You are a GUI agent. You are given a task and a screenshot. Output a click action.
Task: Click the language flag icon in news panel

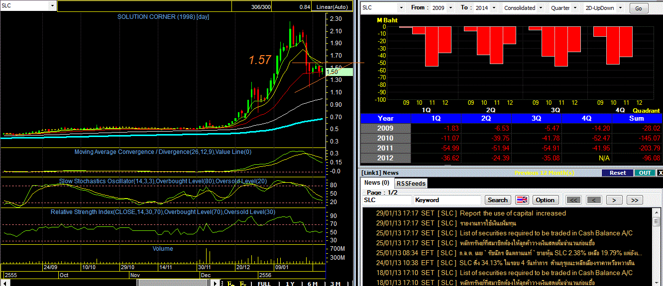pyautogui.click(x=522, y=200)
